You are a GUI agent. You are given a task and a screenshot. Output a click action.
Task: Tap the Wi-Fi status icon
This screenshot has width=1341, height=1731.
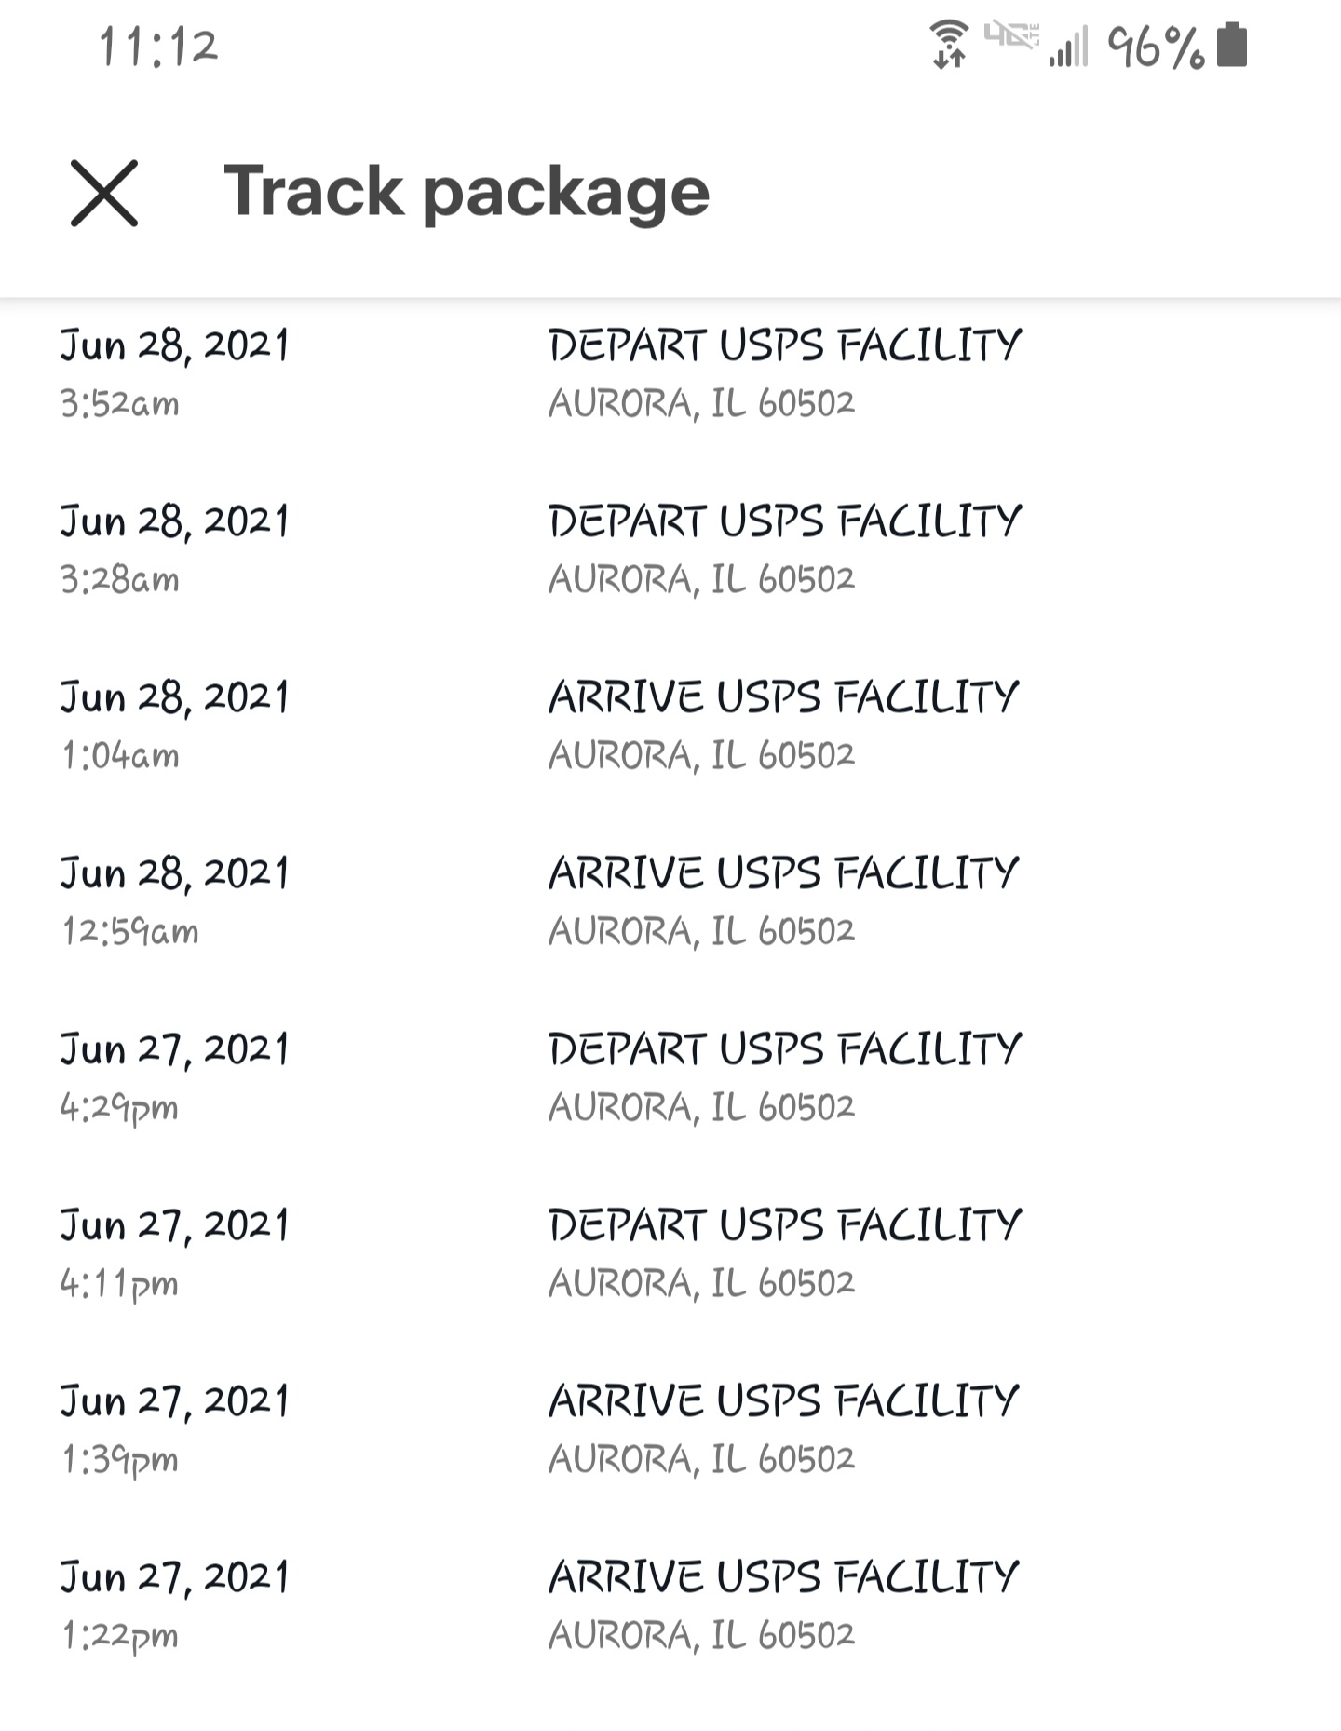pos(949,45)
